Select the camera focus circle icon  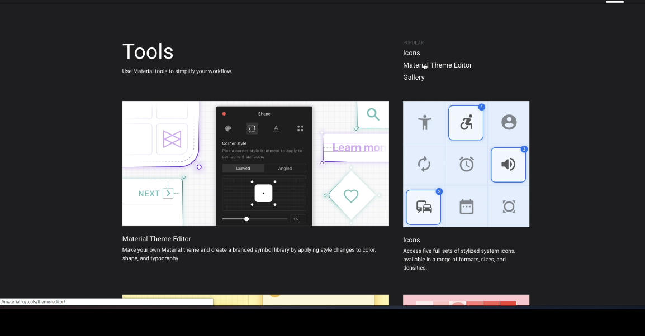coord(509,207)
